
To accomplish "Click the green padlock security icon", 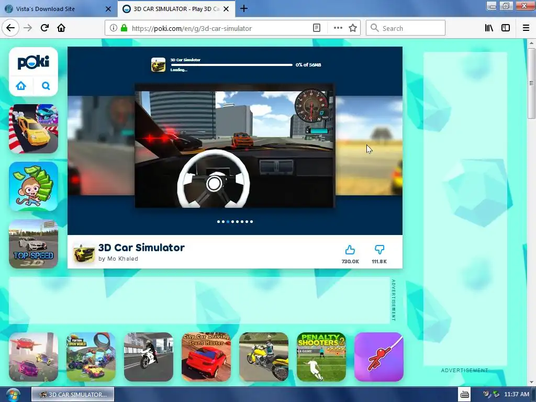I will (124, 28).
